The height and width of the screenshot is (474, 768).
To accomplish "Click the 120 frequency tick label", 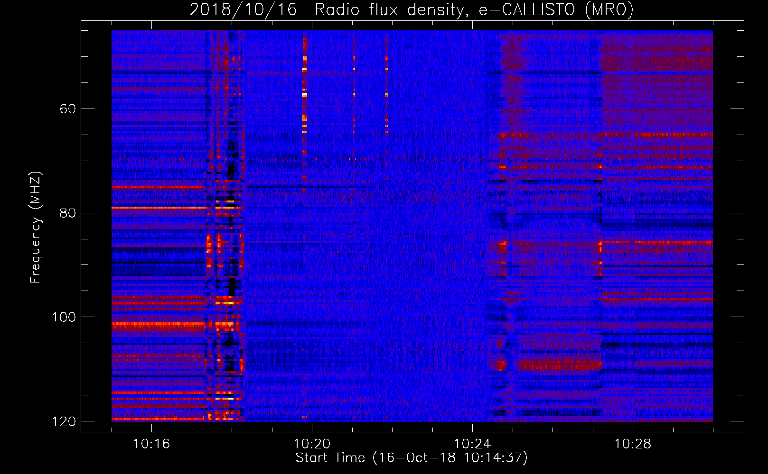I will (64, 421).
